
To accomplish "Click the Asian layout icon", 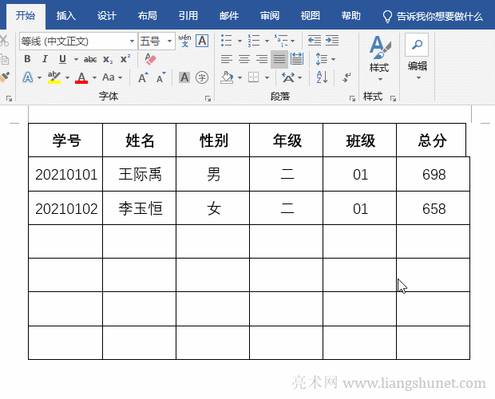I will 288,77.
